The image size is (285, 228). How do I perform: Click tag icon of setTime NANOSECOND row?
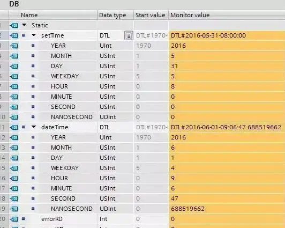pyautogui.click(x=14, y=117)
